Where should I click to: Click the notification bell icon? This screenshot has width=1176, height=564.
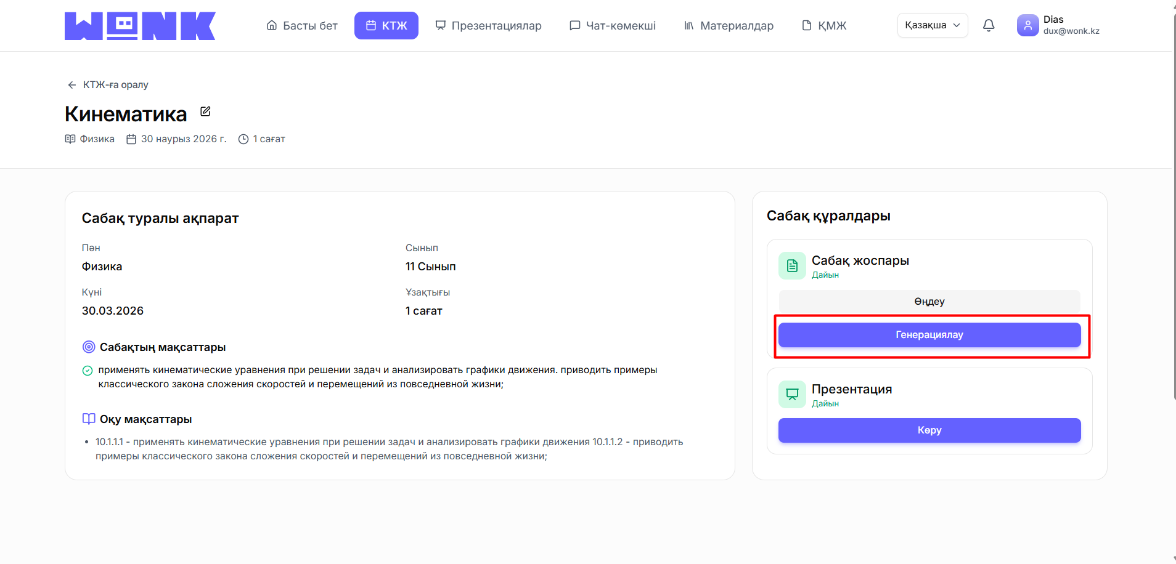[x=989, y=25]
